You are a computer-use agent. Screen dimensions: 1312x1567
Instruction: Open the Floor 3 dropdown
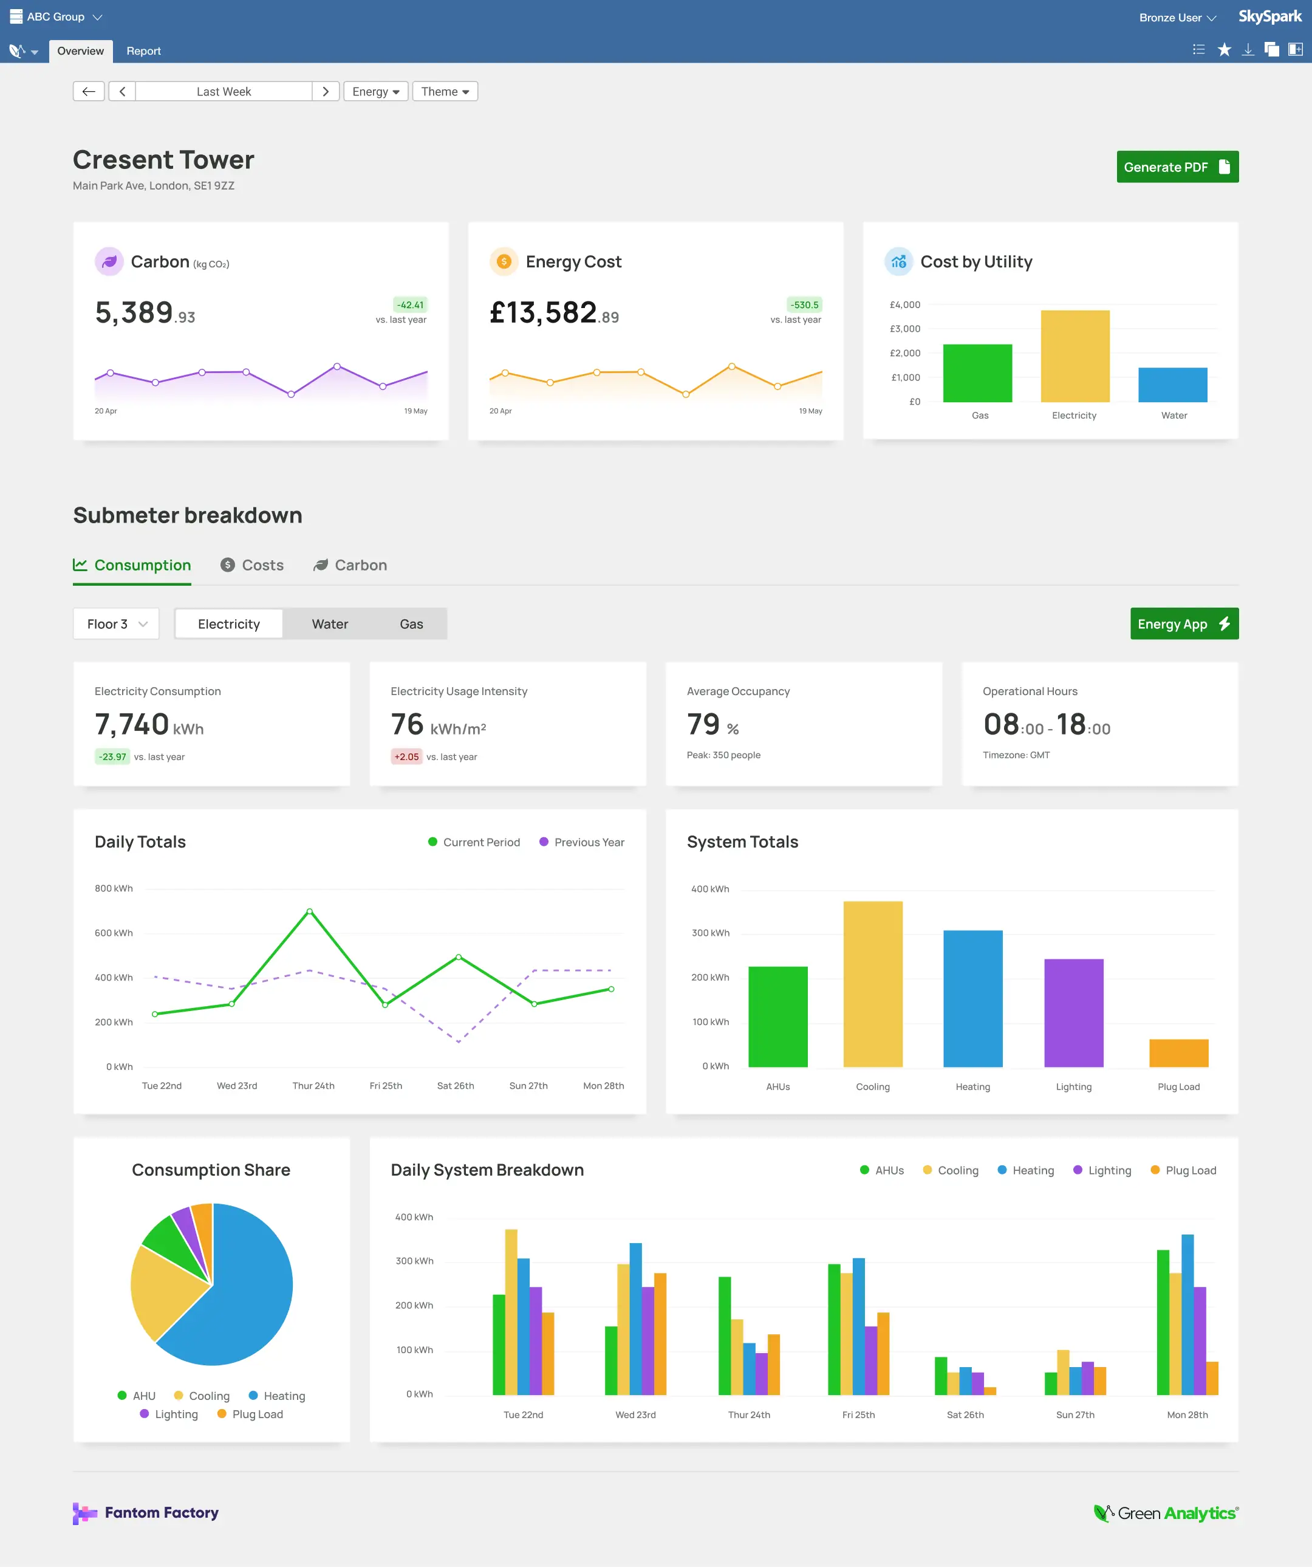pos(115,624)
